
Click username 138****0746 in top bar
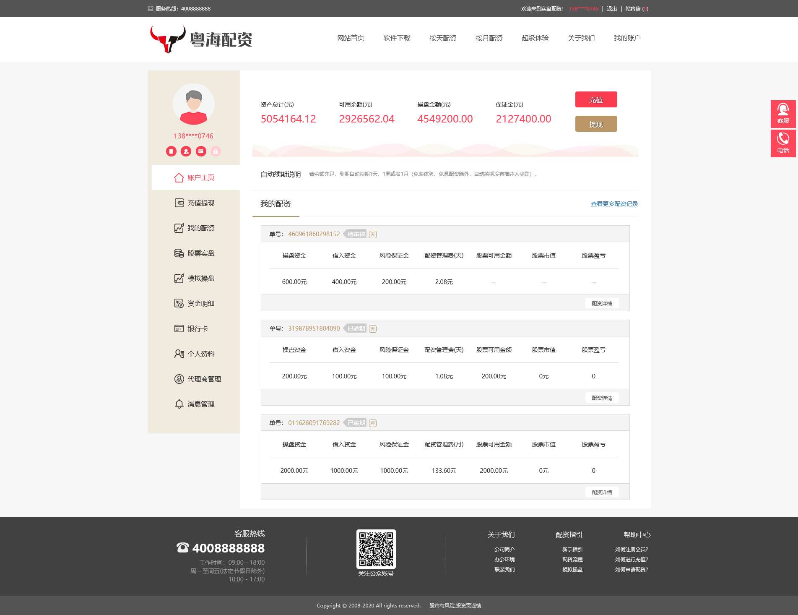click(583, 9)
